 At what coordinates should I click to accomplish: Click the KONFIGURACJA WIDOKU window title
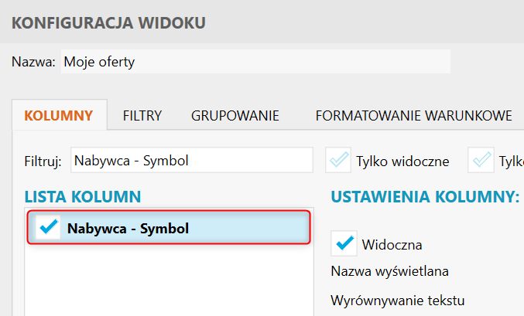coord(108,22)
